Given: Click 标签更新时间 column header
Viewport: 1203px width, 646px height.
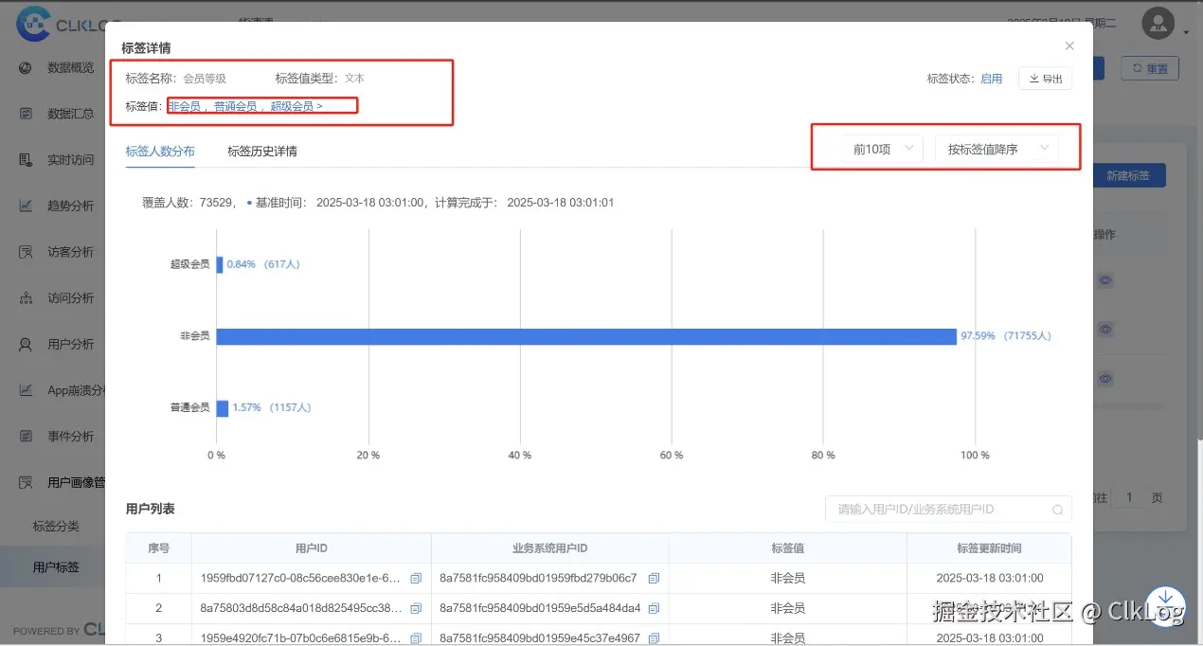Looking at the screenshot, I should (x=989, y=548).
